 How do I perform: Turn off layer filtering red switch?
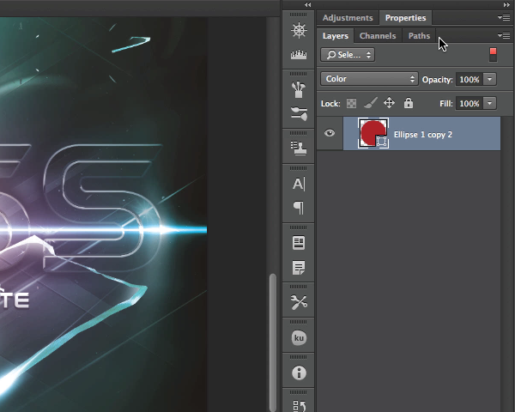tap(493, 54)
